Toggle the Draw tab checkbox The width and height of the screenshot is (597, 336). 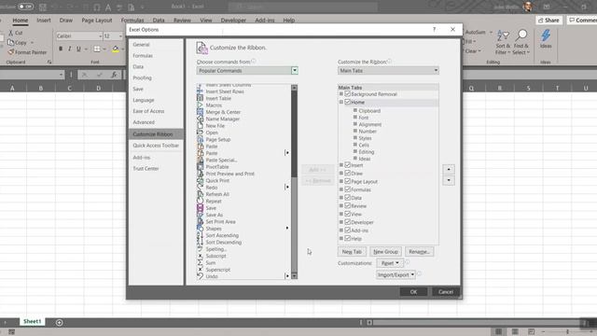point(347,173)
